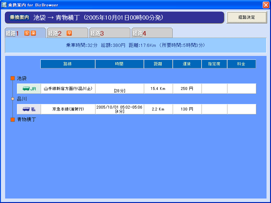Click the 15.4 Km distance cell

pyautogui.click(x=158, y=89)
